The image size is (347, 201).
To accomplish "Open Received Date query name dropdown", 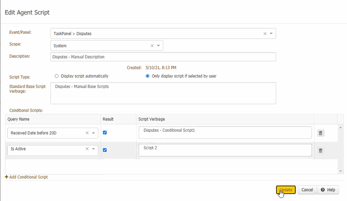I will click(x=93, y=133).
